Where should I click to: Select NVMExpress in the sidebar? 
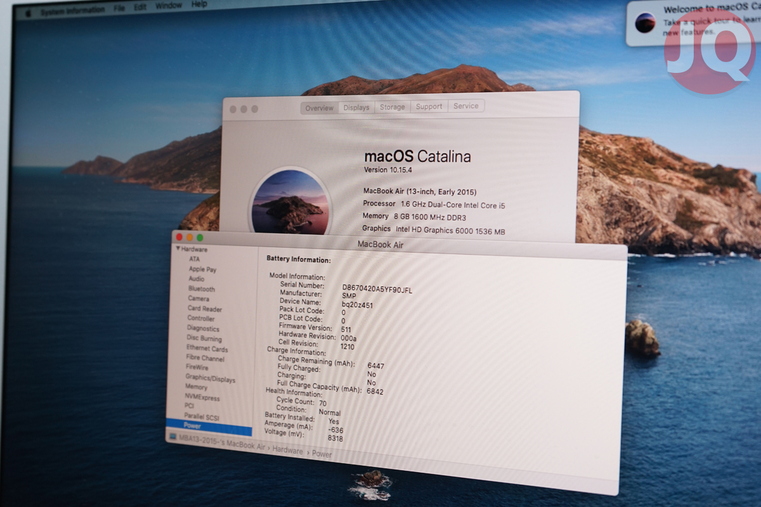pyautogui.click(x=202, y=397)
